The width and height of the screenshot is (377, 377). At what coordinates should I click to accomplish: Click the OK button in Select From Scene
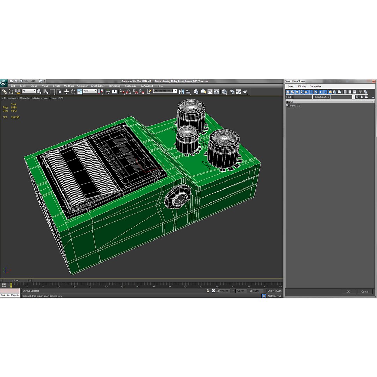(348, 291)
